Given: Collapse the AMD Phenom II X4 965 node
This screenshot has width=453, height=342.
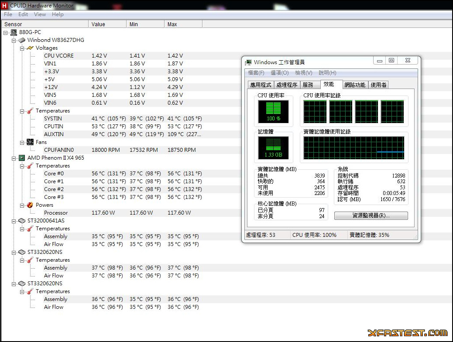Looking at the screenshot, I should (14, 158).
